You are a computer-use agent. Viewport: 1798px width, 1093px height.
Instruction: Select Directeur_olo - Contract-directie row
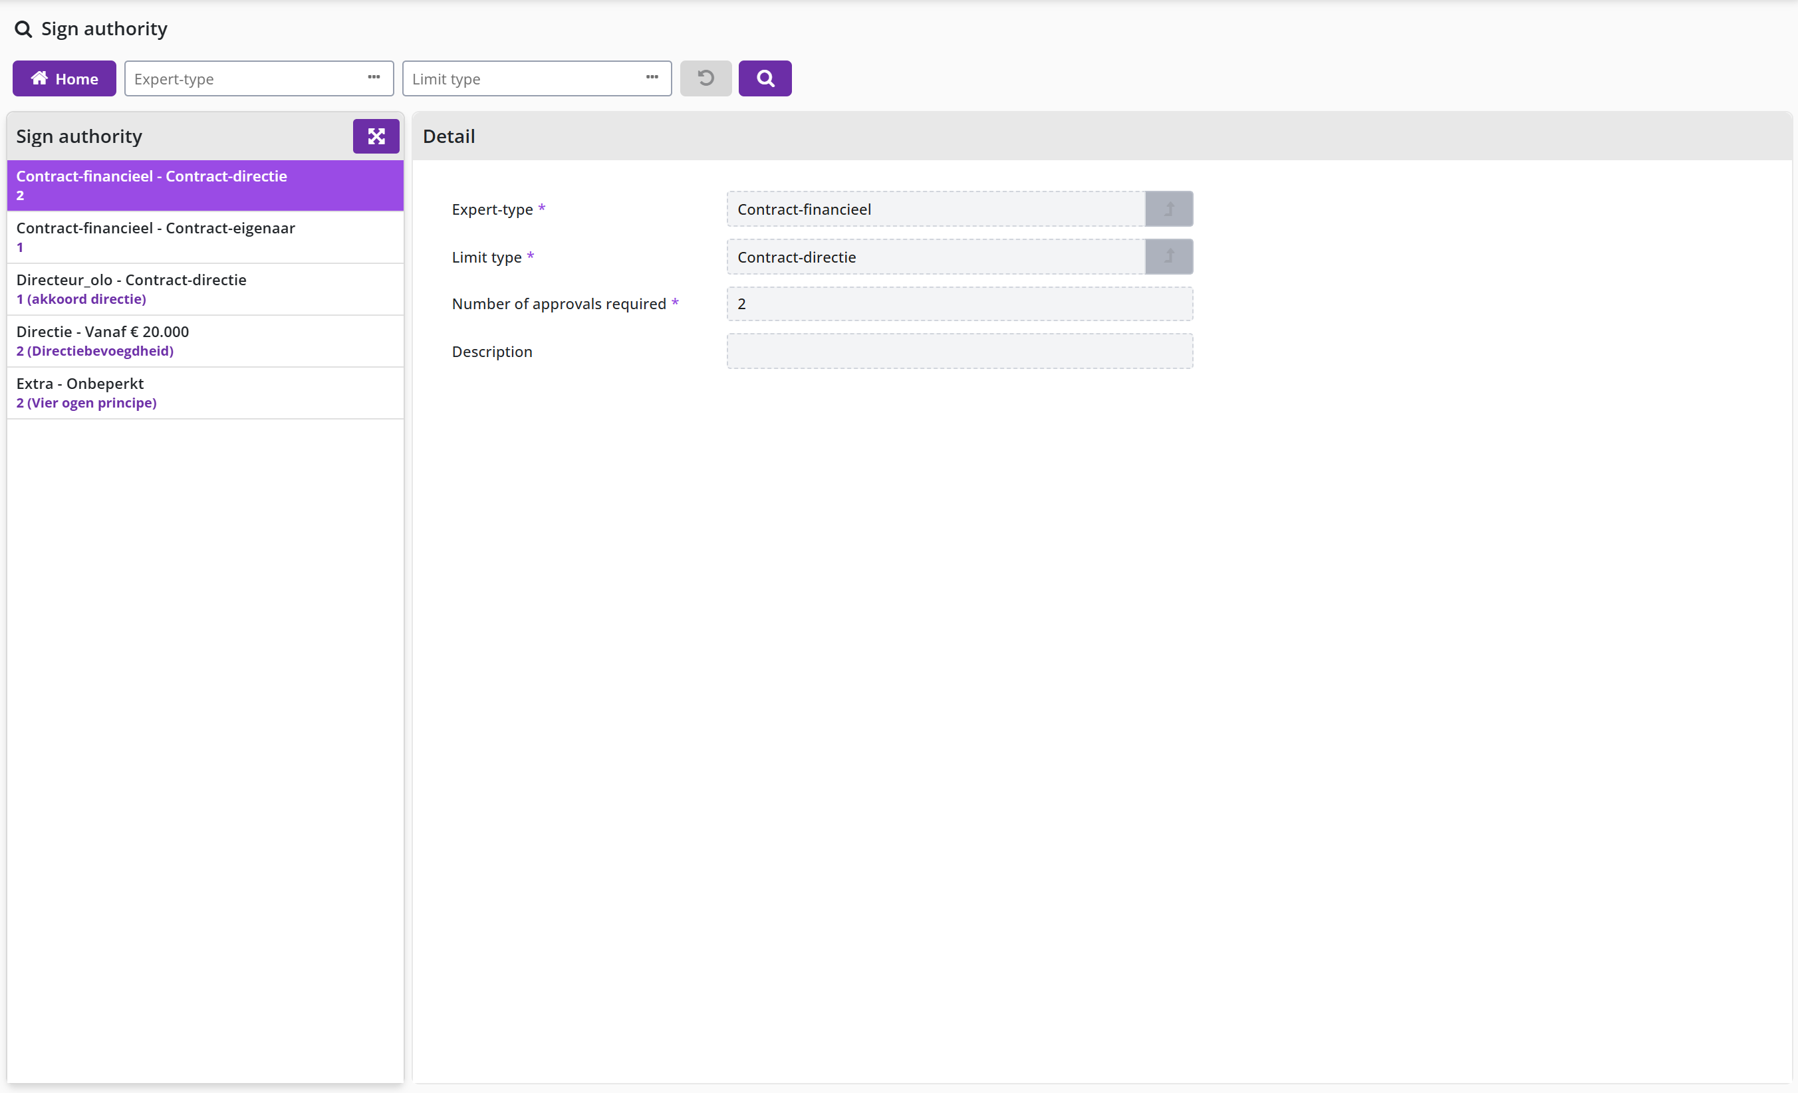205,289
